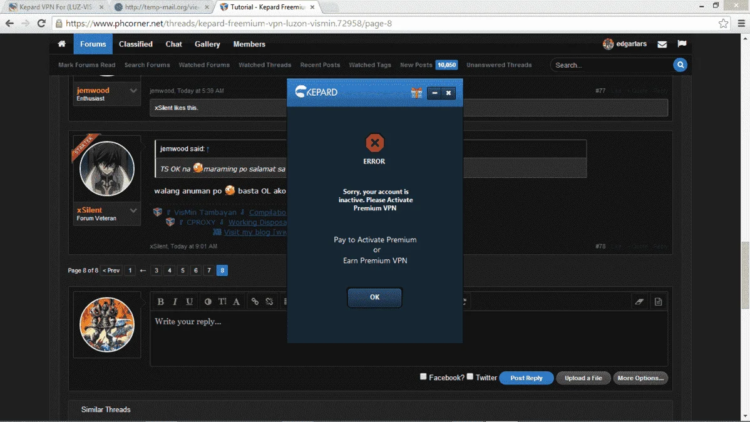Click Search Forums link

pyautogui.click(x=147, y=64)
